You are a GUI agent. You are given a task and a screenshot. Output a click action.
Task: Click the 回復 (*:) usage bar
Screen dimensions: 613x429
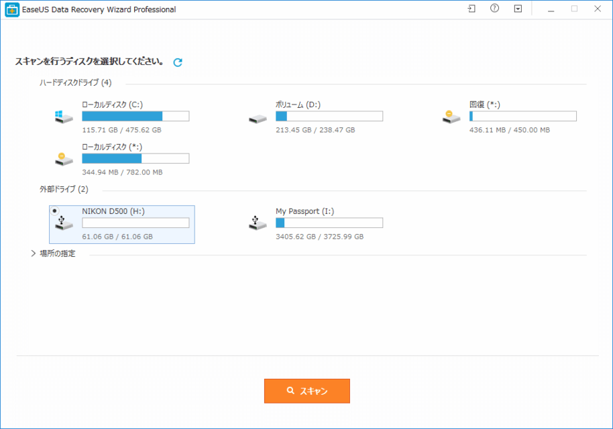click(522, 116)
